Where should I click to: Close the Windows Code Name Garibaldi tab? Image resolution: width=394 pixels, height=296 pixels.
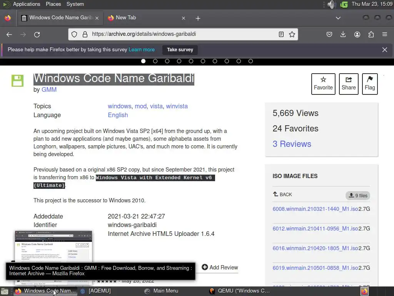click(x=97, y=18)
